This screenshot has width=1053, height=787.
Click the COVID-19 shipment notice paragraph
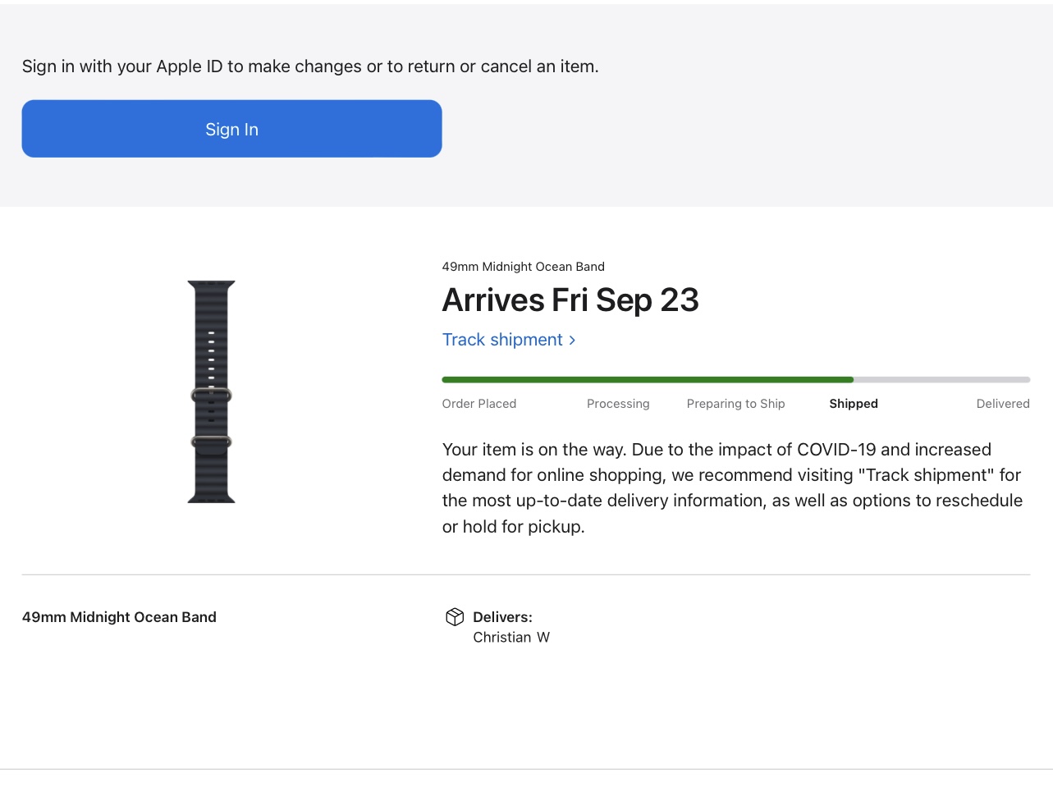coord(732,487)
